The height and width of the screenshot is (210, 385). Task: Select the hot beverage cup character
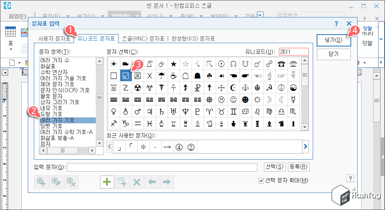pyautogui.click(x=174, y=76)
